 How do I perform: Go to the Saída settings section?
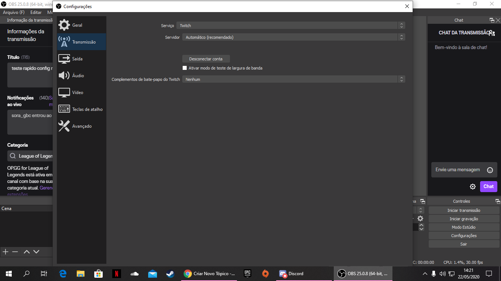[x=81, y=59]
